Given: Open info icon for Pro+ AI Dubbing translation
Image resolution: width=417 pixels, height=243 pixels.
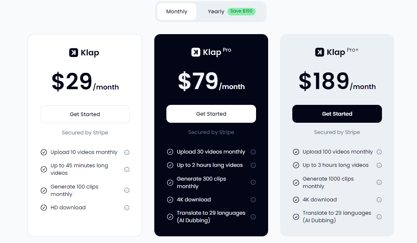Looking at the screenshot, I should (x=379, y=217).
